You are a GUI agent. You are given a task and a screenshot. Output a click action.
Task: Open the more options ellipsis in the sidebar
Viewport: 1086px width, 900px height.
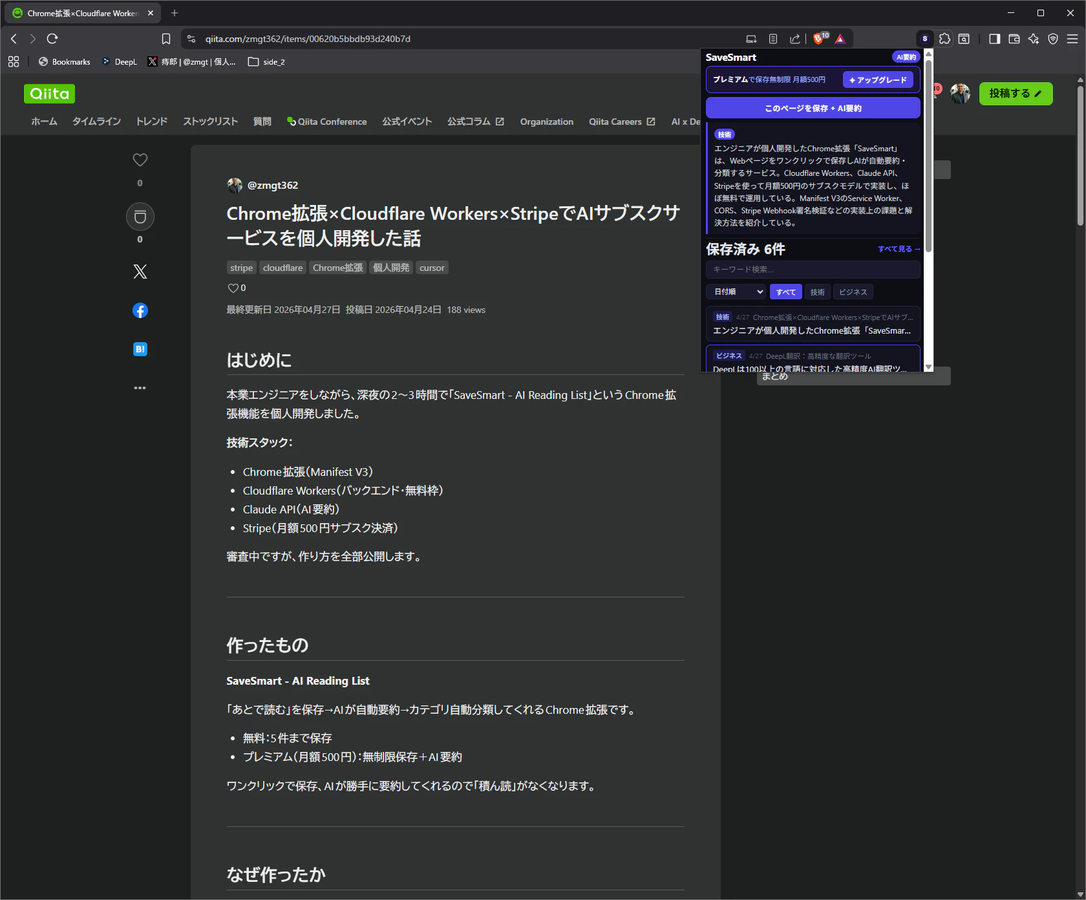click(x=140, y=388)
